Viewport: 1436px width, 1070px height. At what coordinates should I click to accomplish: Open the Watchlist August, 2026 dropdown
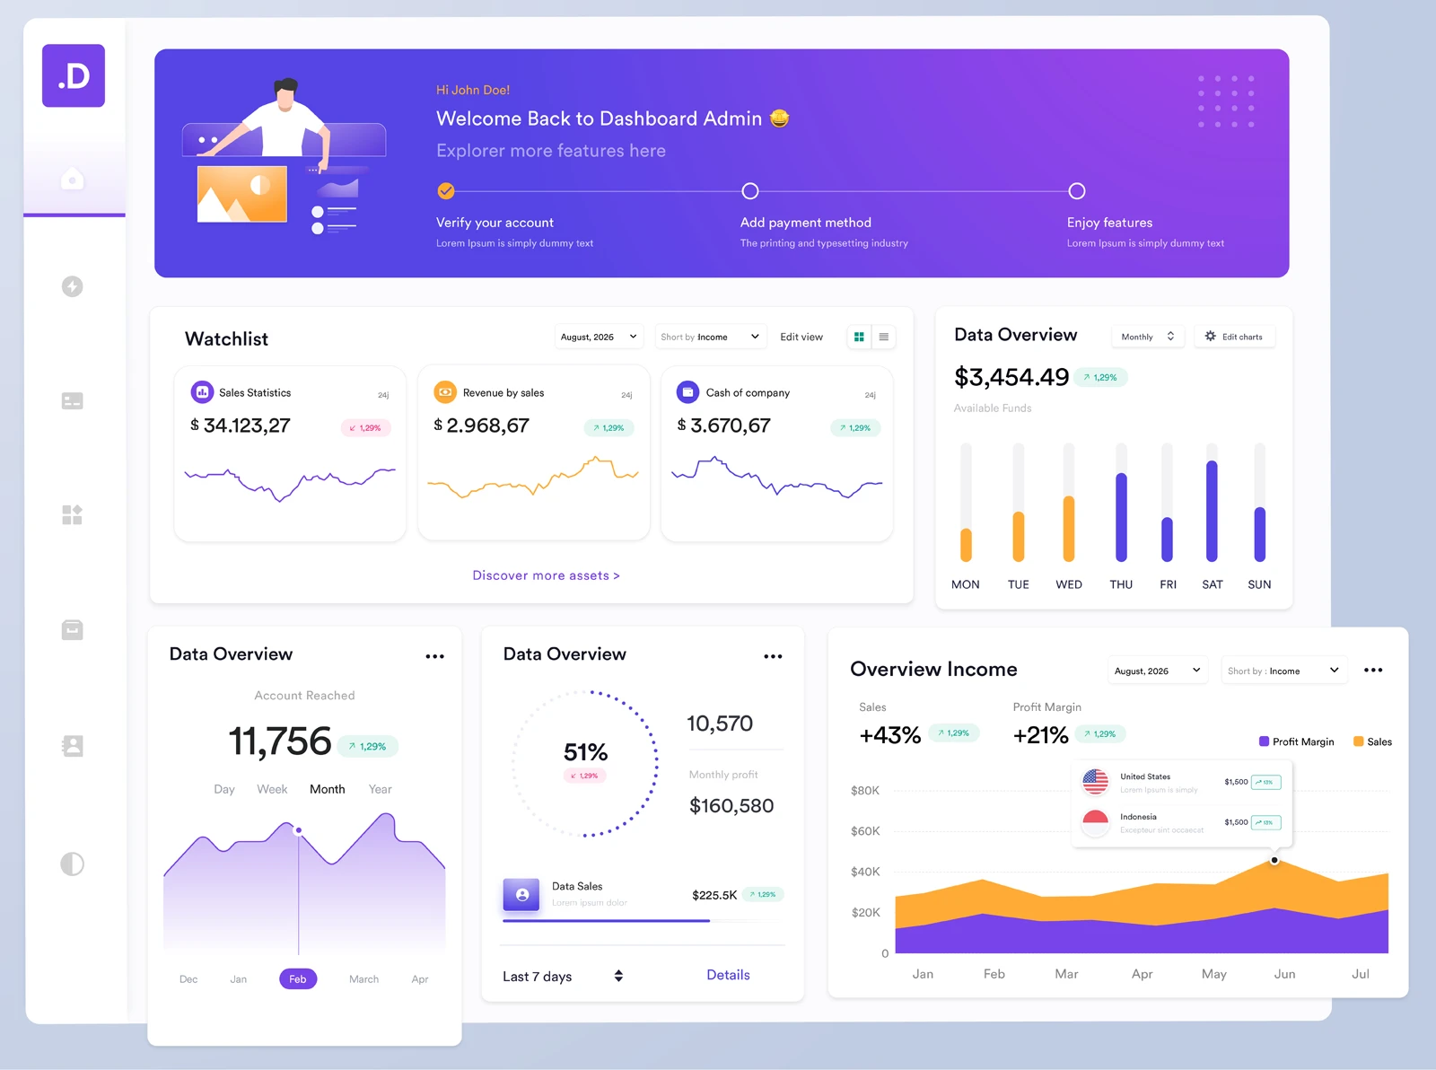click(x=598, y=337)
